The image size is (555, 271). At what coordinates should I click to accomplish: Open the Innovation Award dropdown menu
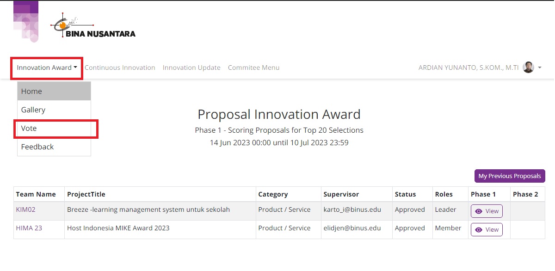click(47, 68)
